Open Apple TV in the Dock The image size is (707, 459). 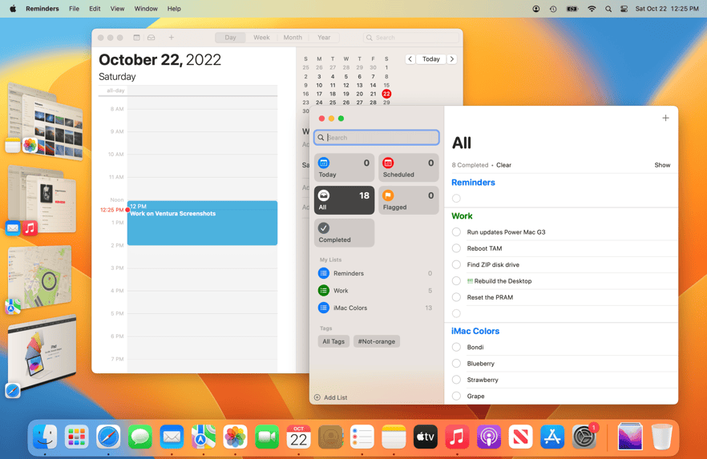tap(425, 437)
